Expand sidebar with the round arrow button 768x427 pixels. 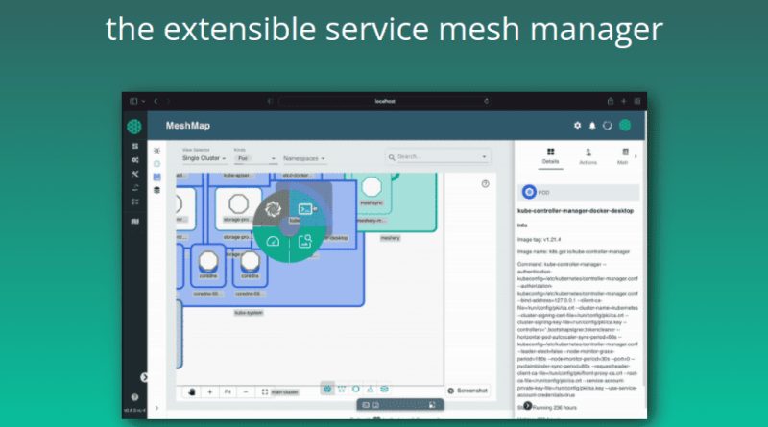144,377
